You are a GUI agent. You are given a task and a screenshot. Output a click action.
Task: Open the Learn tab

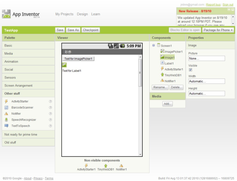click(x=96, y=14)
